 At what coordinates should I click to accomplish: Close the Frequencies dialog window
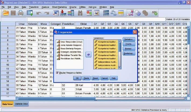tap(135, 32)
